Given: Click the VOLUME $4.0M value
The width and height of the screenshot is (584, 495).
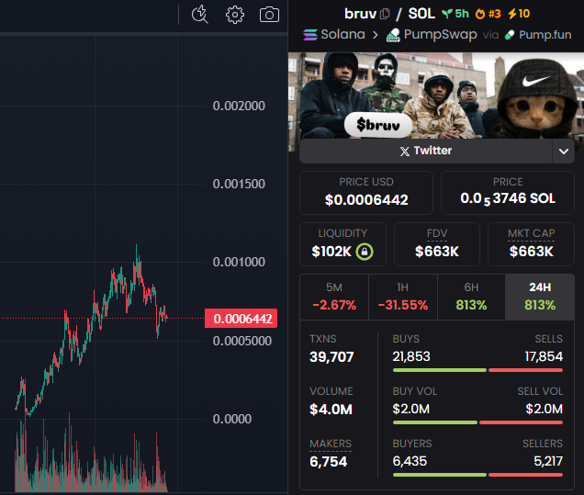Looking at the screenshot, I should tap(331, 410).
